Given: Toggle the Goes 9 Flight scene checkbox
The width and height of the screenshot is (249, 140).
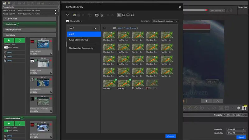Looking at the screenshot, I should [51, 54].
